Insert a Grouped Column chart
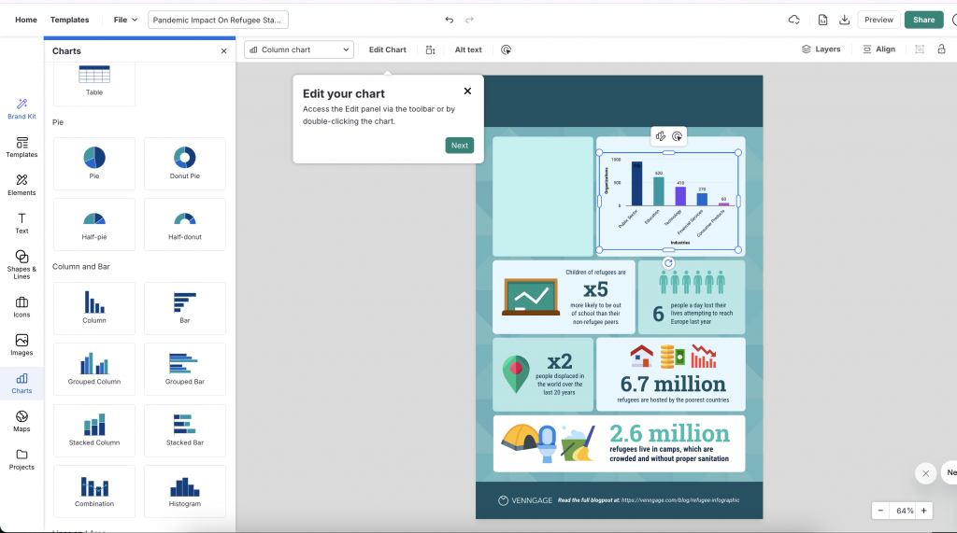 [x=94, y=369]
